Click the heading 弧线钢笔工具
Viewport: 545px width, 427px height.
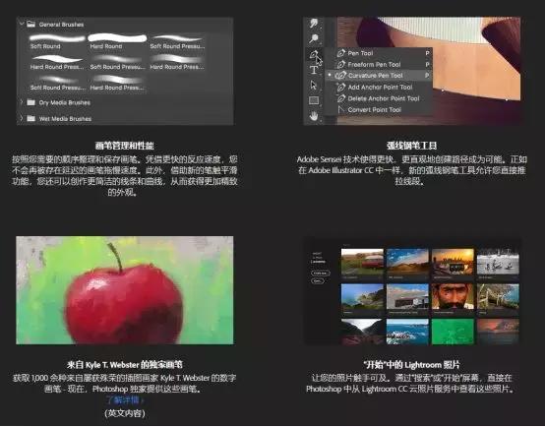[412, 145]
